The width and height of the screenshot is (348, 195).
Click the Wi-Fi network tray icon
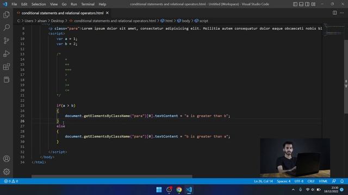308,190
